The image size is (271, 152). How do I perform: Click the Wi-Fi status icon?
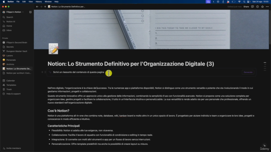[x=239, y=2]
